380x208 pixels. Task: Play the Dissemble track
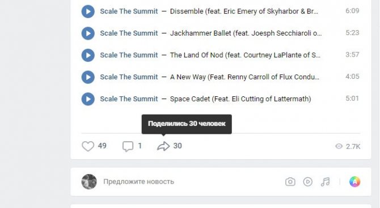click(x=88, y=11)
